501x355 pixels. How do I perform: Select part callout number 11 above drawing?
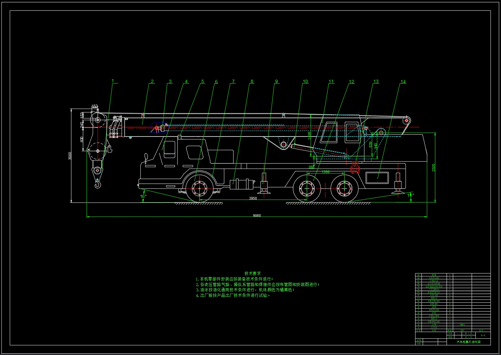click(331, 81)
